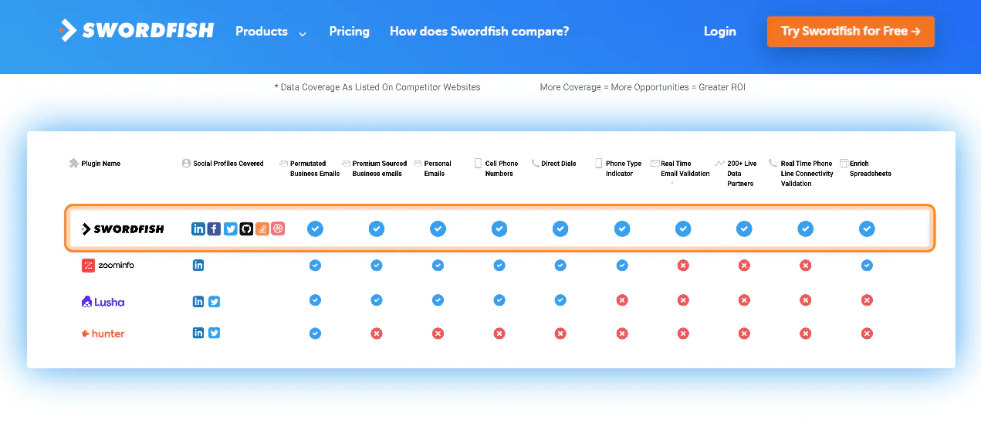Click the Swordfish logo in the header
This screenshot has height=430, width=981.
[x=137, y=31]
